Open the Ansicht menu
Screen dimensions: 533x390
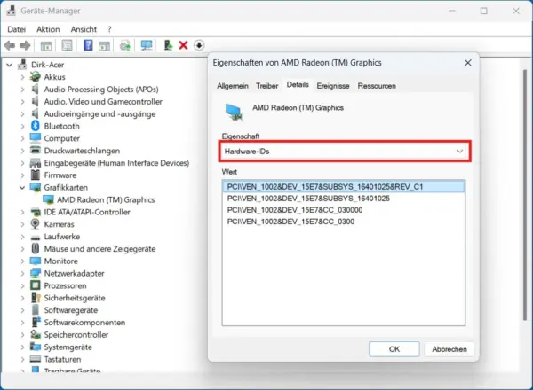[x=84, y=29]
